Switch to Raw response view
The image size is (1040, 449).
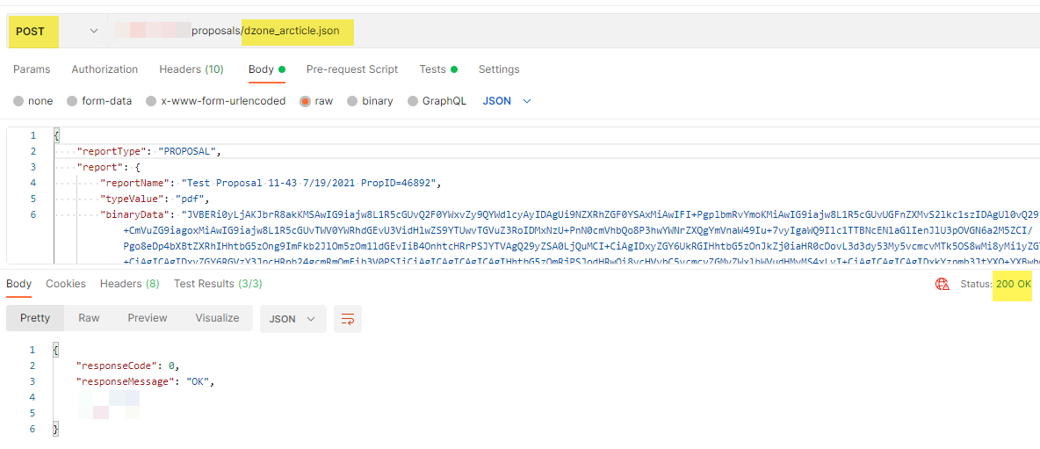[x=89, y=318]
